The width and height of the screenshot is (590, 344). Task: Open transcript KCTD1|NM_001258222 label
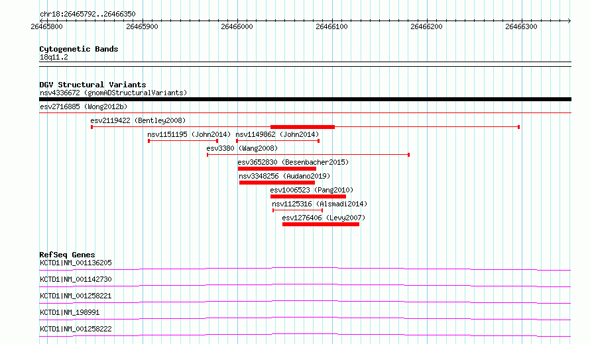(76, 329)
